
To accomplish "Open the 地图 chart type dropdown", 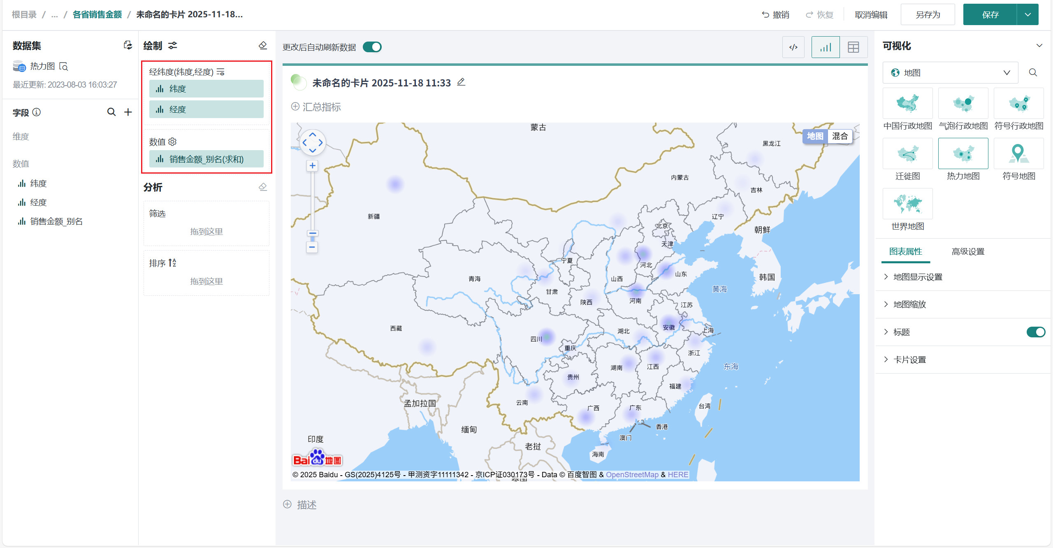I will [950, 73].
